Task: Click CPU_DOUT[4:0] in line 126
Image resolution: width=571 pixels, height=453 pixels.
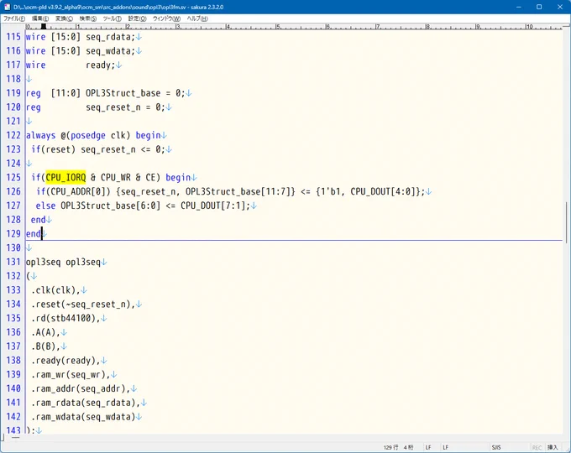Action: (x=382, y=191)
